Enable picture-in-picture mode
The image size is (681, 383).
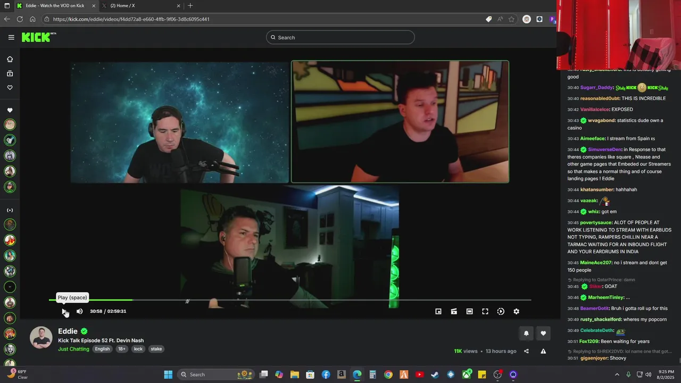coord(438,311)
